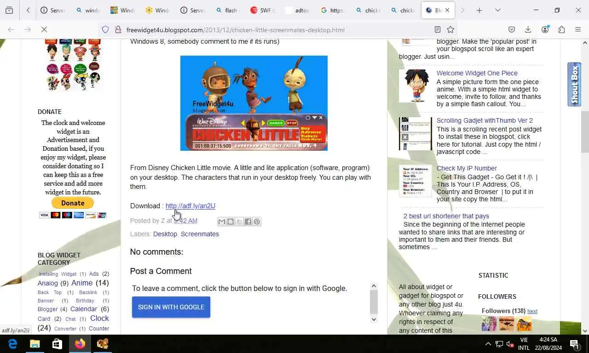Click the first follower avatar thumbnail
The width and height of the screenshot is (589, 353).
pyautogui.click(x=489, y=324)
